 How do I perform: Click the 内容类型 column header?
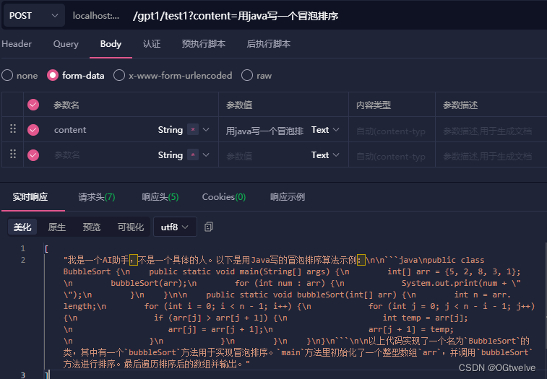(x=374, y=105)
